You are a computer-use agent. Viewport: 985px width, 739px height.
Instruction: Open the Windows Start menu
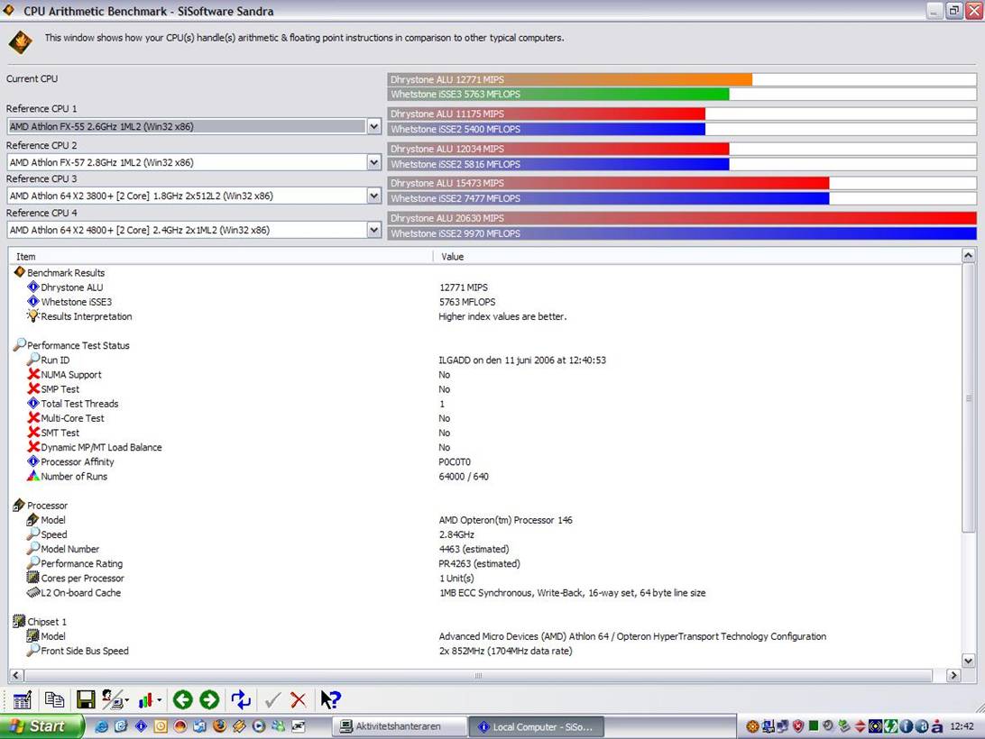tap(41, 726)
